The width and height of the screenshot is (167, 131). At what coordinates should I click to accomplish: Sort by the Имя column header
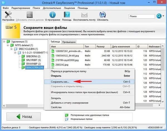point(67,47)
